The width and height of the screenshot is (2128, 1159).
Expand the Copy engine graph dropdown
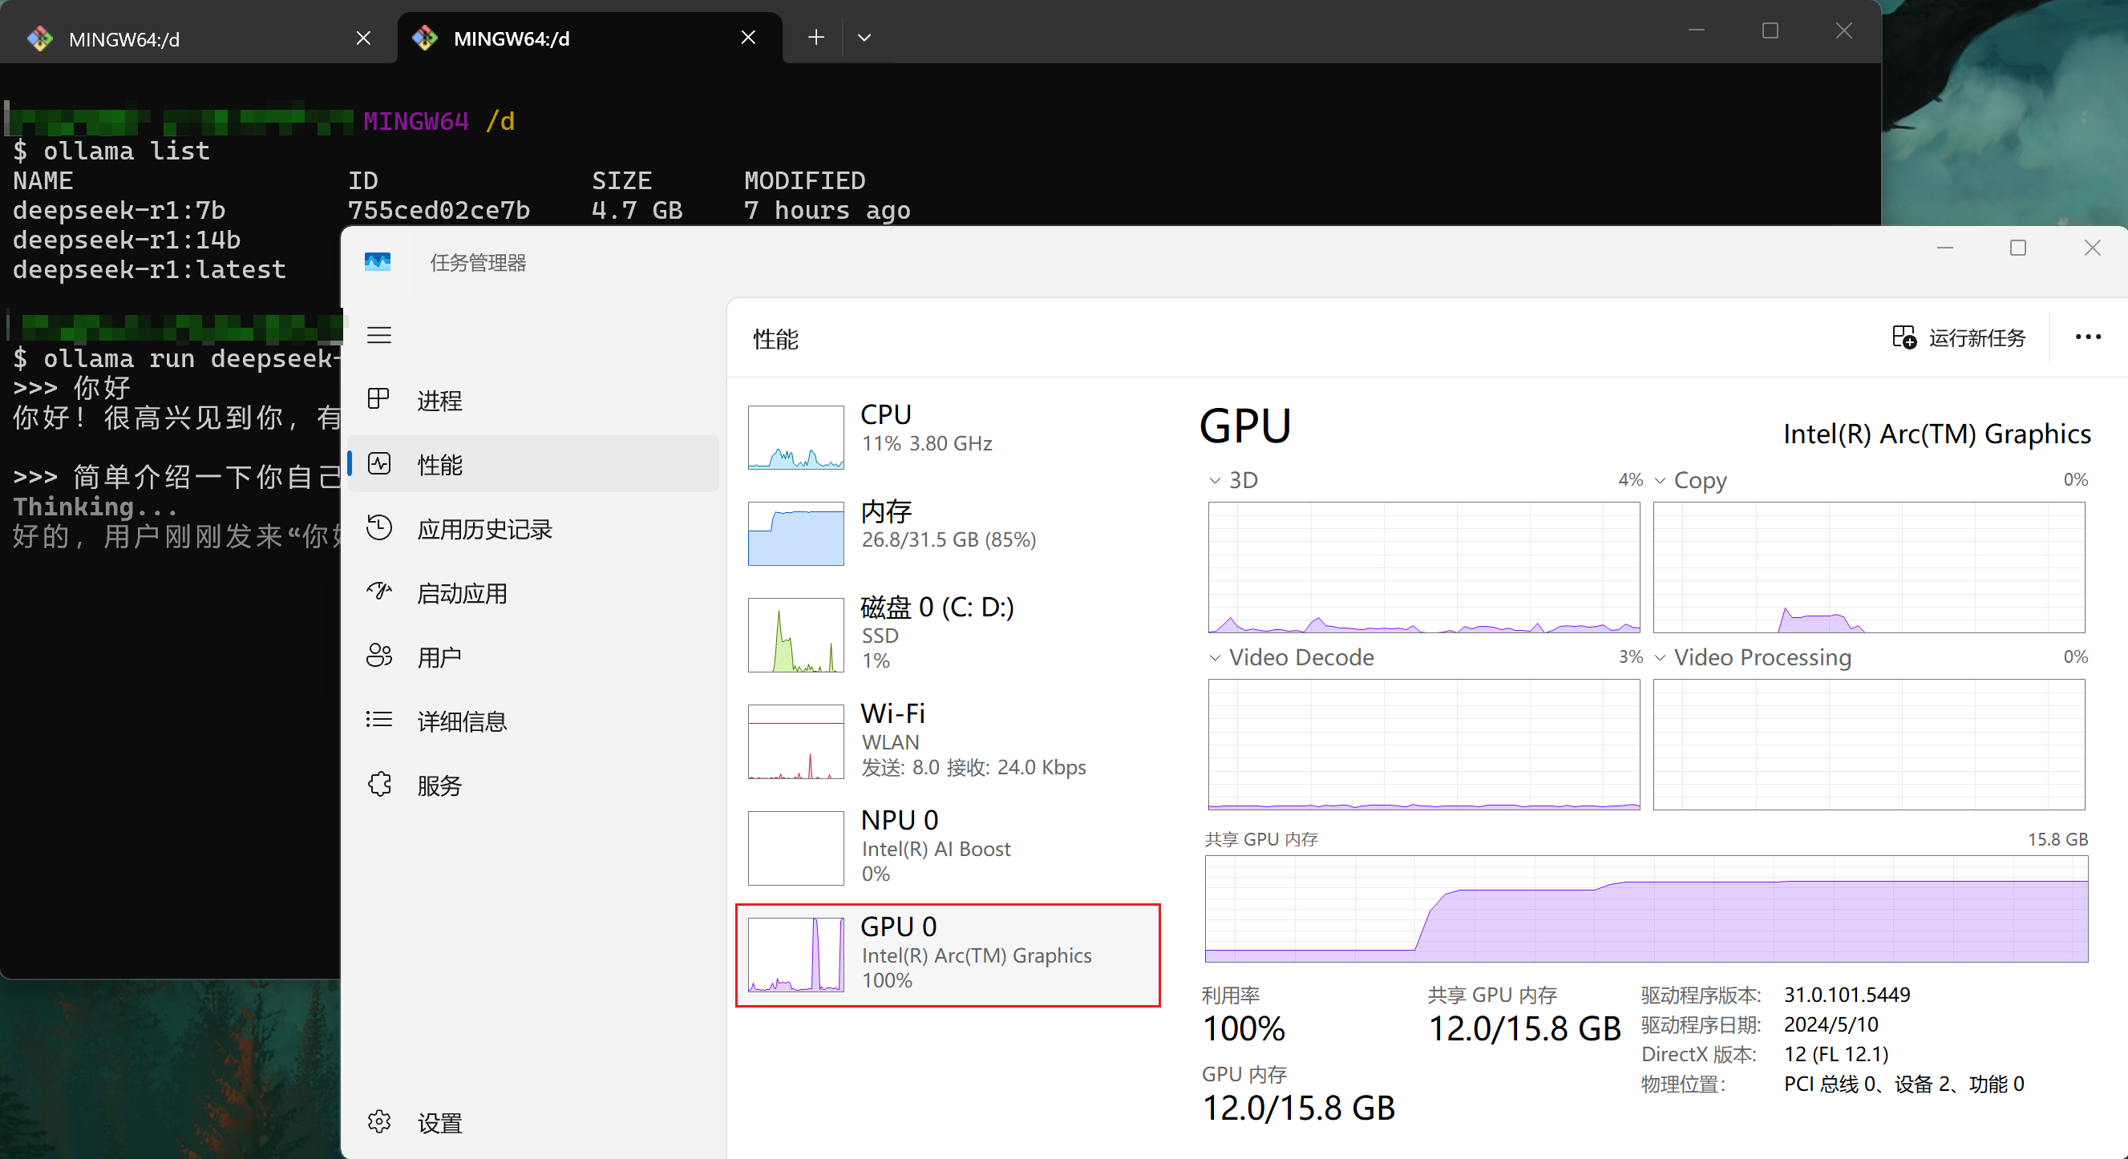(1660, 480)
